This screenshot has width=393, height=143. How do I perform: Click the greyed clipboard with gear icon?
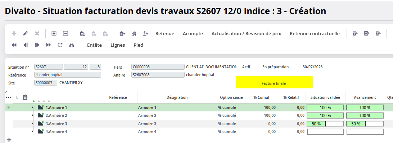(x=94, y=33)
